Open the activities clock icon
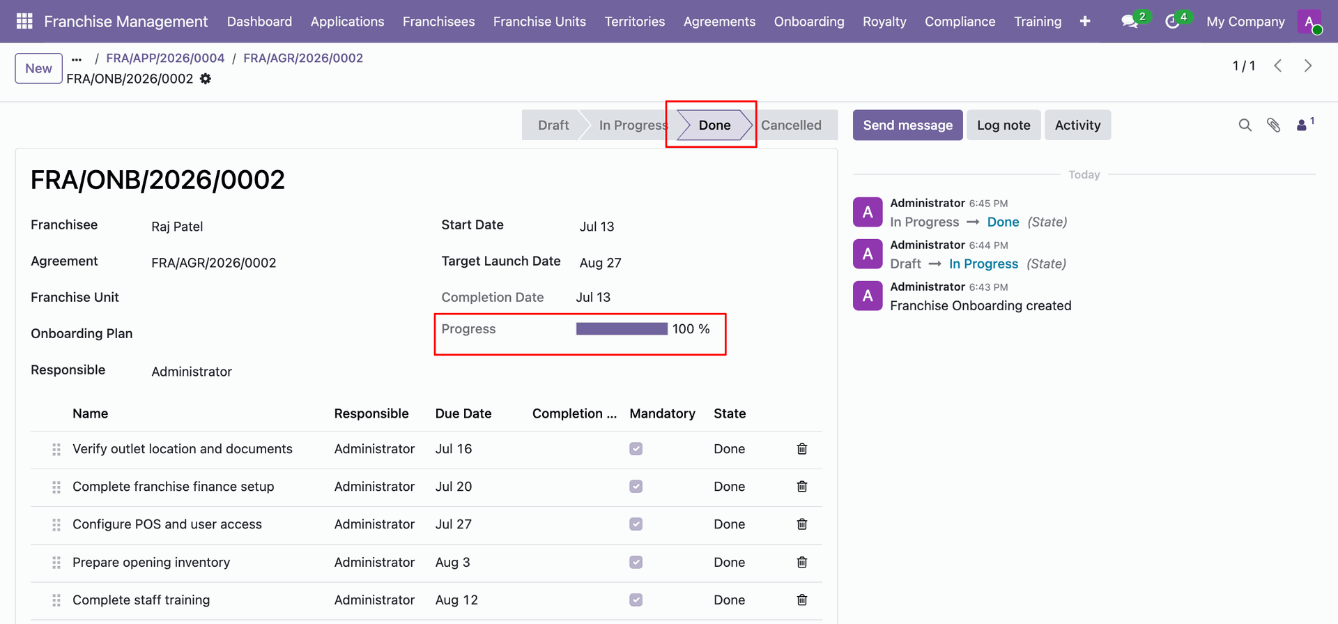Image resolution: width=1338 pixels, height=624 pixels. click(x=1172, y=22)
